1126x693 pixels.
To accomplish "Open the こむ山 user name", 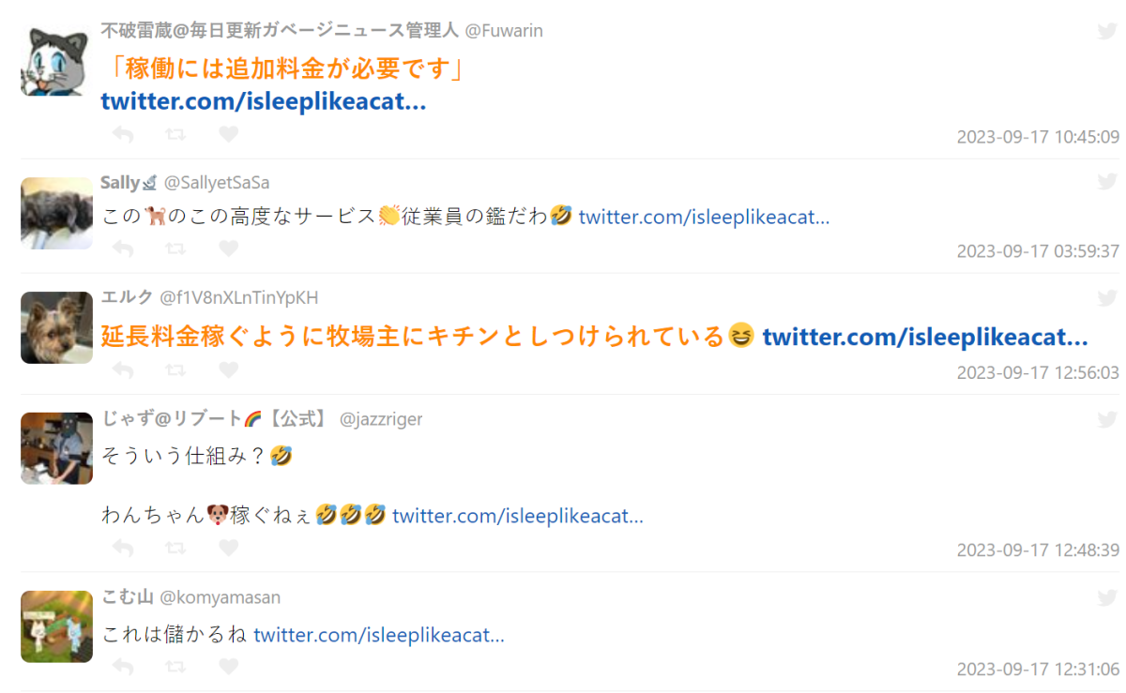I will pos(127,597).
